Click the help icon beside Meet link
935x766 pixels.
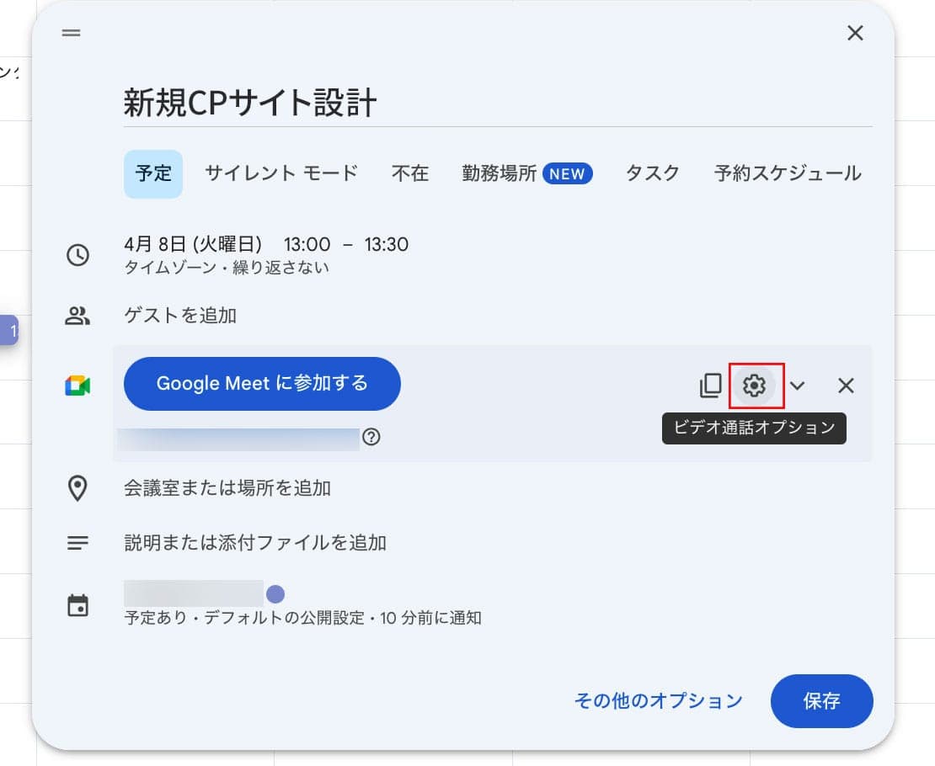pyautogui.click(x=371, y=438)
